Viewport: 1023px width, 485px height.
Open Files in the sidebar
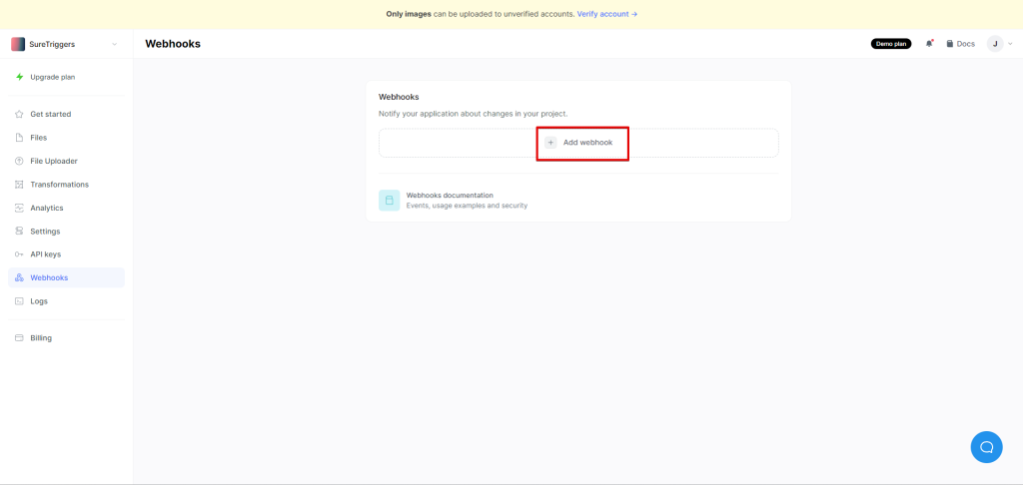[38, 138]
